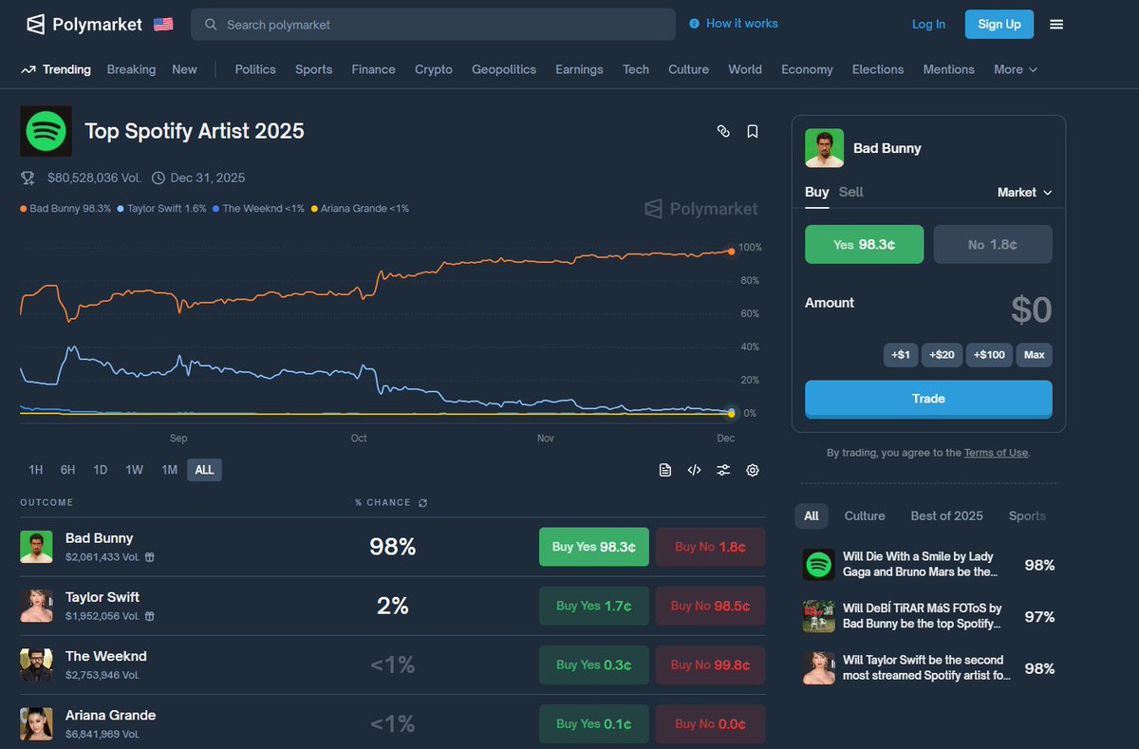Click the Ariana Grande outcome avatar

click(x=36, y=723)
